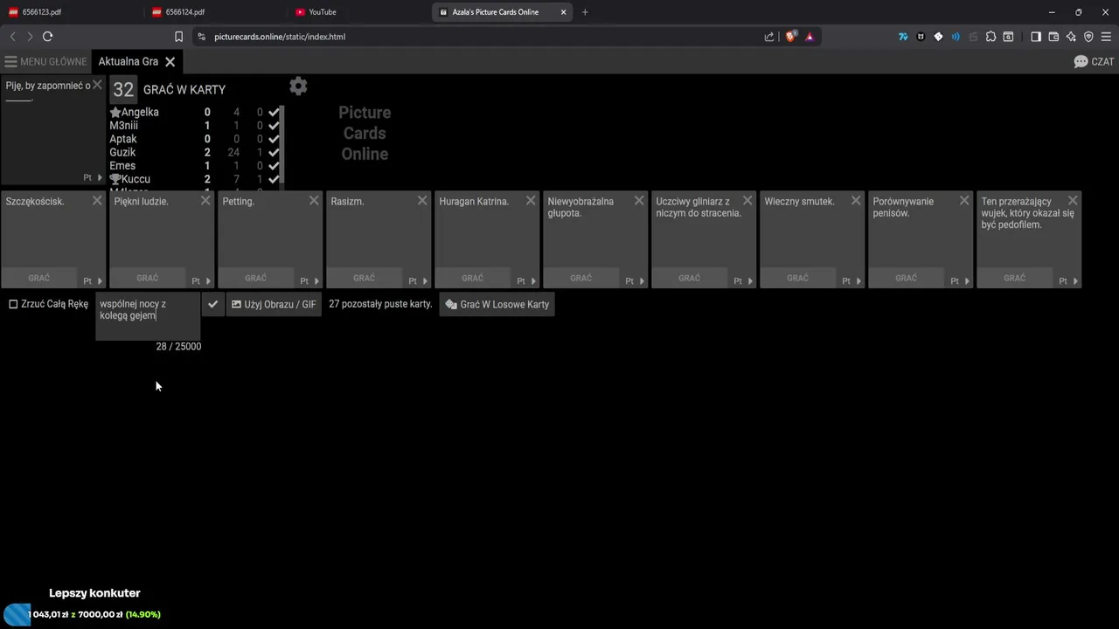Discard the 'Niewyobrażalna głupota.' card with X
The height and width of the screenshot is (629, 1119).
[x=639, y=201]
